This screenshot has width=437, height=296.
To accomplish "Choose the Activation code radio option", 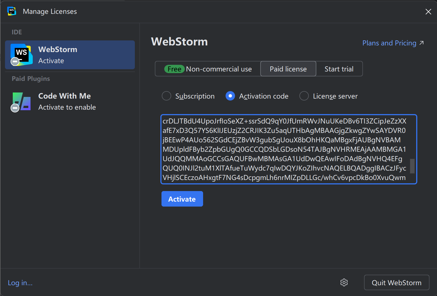I will pyautogui.click(x=230, y=96).
